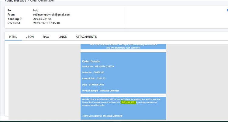This screenshot has width=228, height=122.
Task: Click sender address robinsongreyneh@gmail.com
Action: [52, 15]
